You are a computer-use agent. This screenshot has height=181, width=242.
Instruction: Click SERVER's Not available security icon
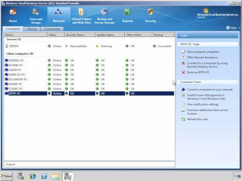click(x=67, y=46)
